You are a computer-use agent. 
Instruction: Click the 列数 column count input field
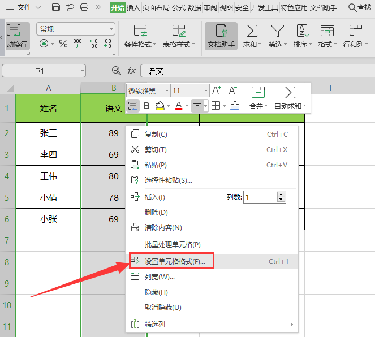tap(260, 197)
